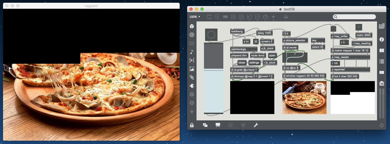Select the jit.qt.movie object

point(290,48)
